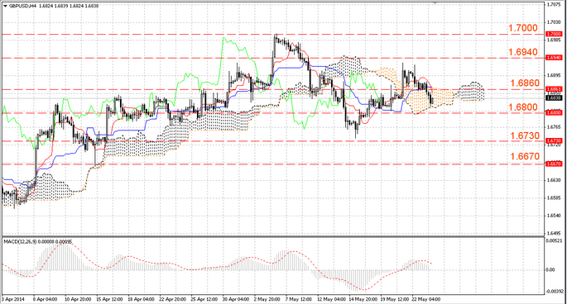Click the orange 1.7000 level label

[x=523, y=28]
